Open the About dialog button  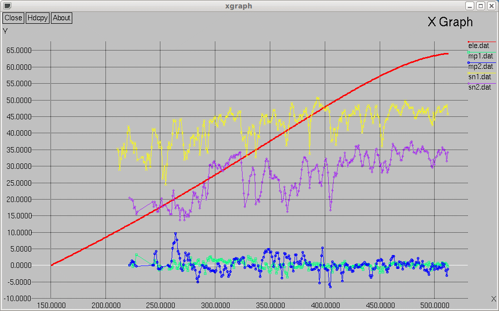(61, 18)
